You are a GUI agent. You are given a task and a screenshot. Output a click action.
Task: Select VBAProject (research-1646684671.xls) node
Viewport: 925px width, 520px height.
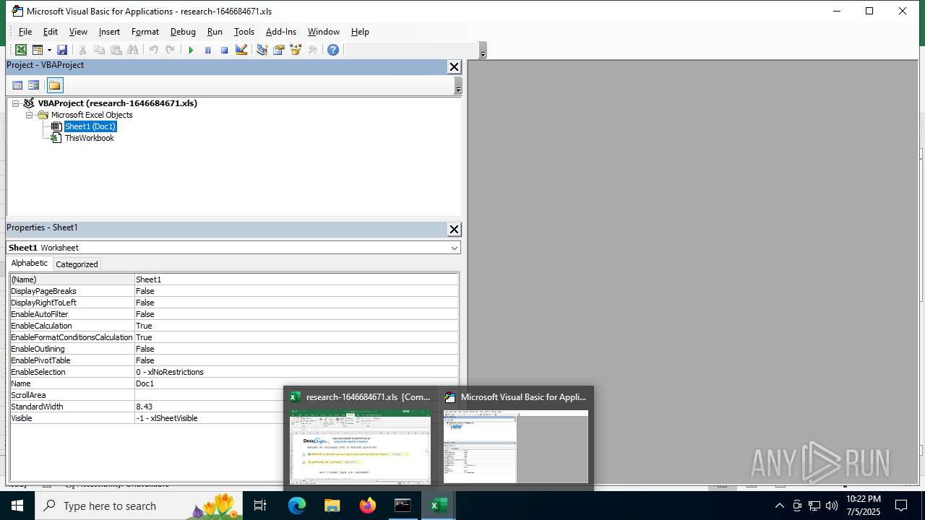(x=117, y=103)
